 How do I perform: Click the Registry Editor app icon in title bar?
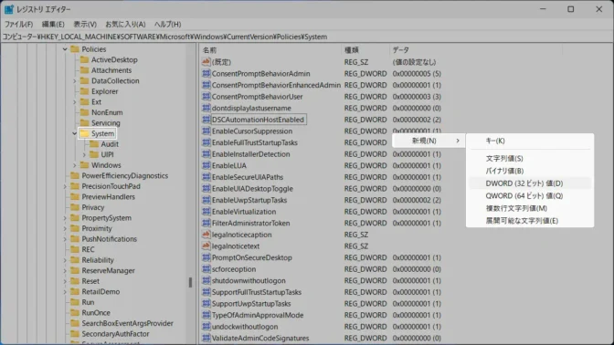tap(8, 9)
